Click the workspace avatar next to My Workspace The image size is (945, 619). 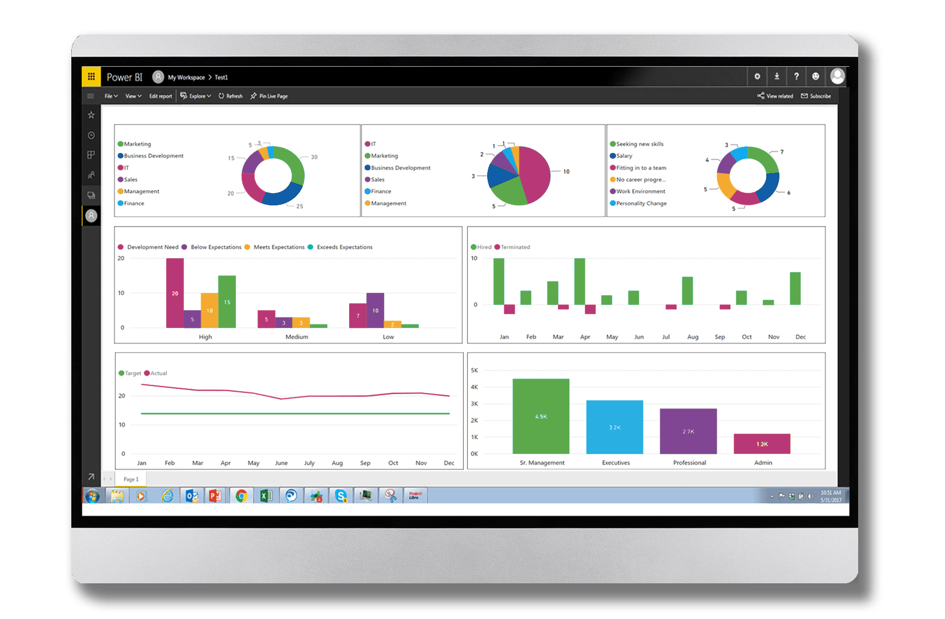158,77
